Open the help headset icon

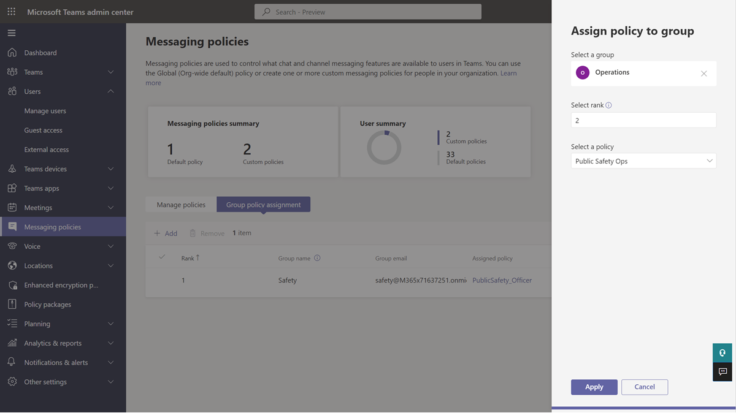pyautogui.click(x=723, y=353)
